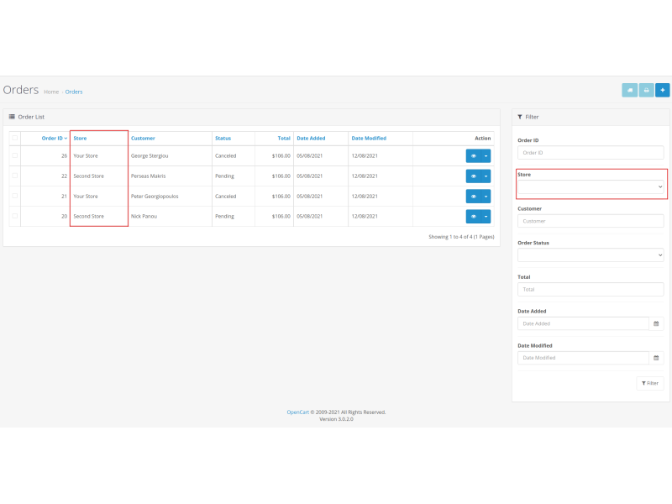Expand the action caret on order 22
672x504 pixels.
(486, 176)
